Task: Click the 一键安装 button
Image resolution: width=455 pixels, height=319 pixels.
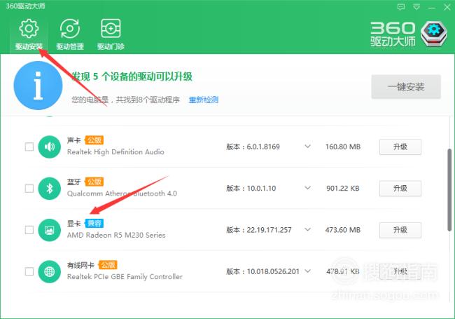Action: pos(406,86)
